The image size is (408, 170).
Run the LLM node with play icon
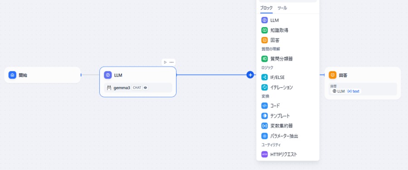(x=165, y=62)
